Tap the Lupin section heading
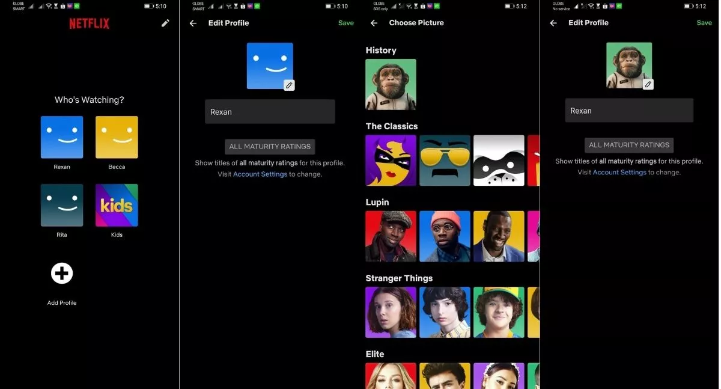The height and width of the screenshot is (389, 721). (377, 203)
